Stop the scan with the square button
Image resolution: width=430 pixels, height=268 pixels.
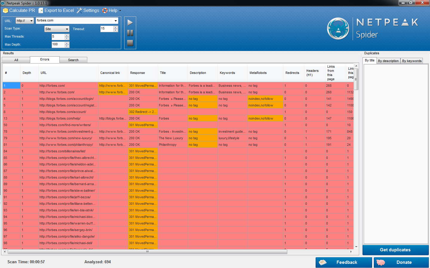point(130,43)
